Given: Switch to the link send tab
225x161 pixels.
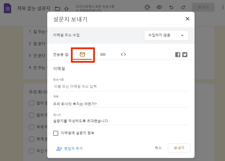Looking at the screenshot, I should (103, 54).
